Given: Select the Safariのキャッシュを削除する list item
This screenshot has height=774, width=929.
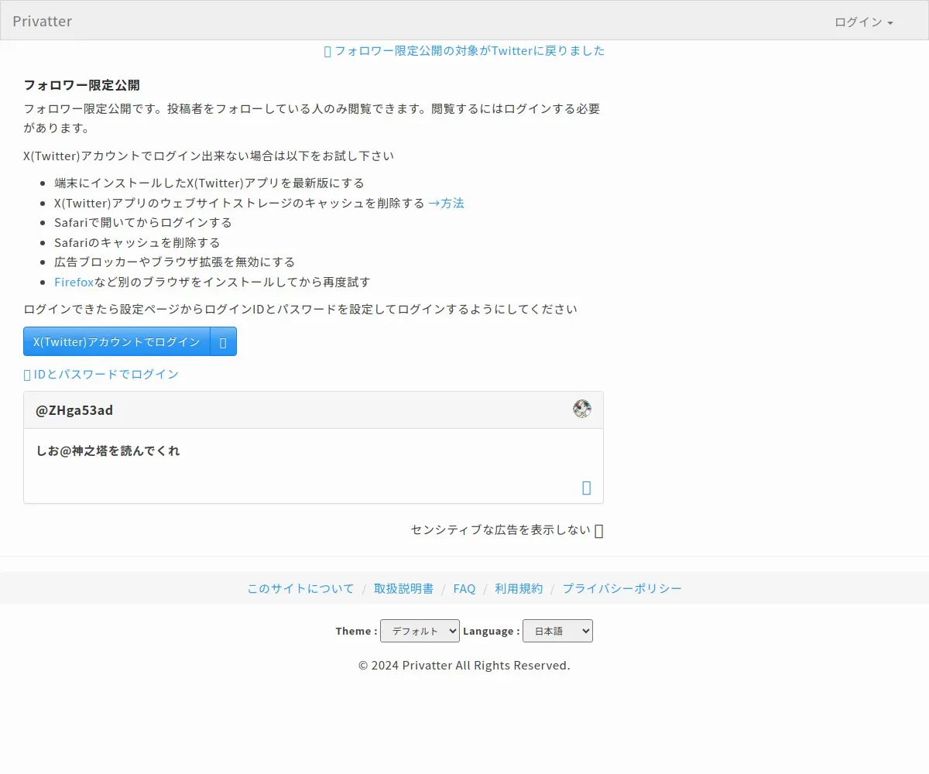Looking at the screenshot, I should pos(137,243).
